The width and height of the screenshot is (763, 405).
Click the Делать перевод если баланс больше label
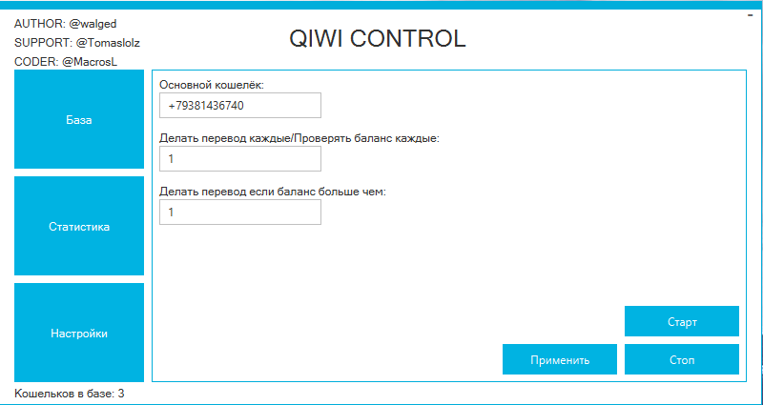272,192
